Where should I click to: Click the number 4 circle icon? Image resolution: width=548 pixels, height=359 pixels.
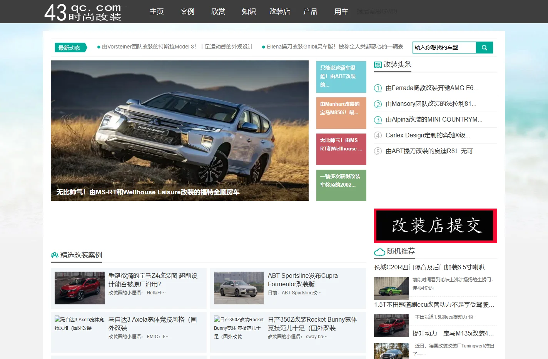click(x=378, y=135)
